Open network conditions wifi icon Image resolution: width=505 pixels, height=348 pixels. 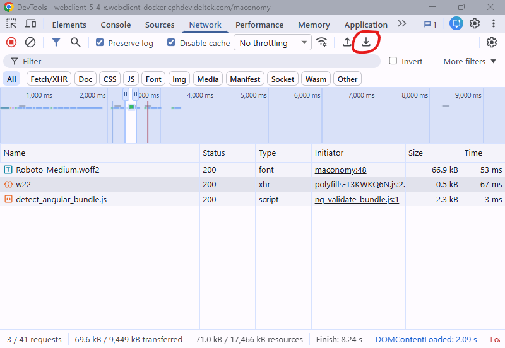coord(321,42)
